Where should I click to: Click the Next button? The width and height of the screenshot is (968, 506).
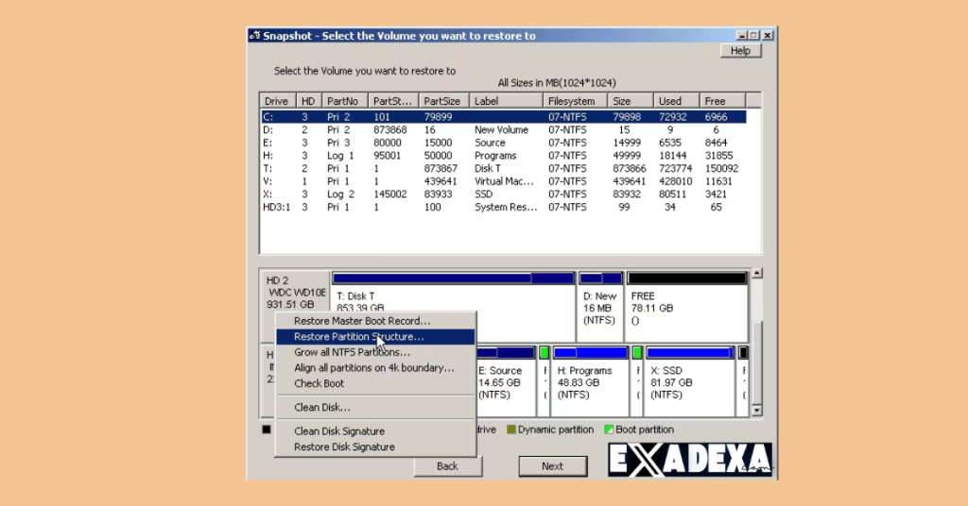[552, 466]
